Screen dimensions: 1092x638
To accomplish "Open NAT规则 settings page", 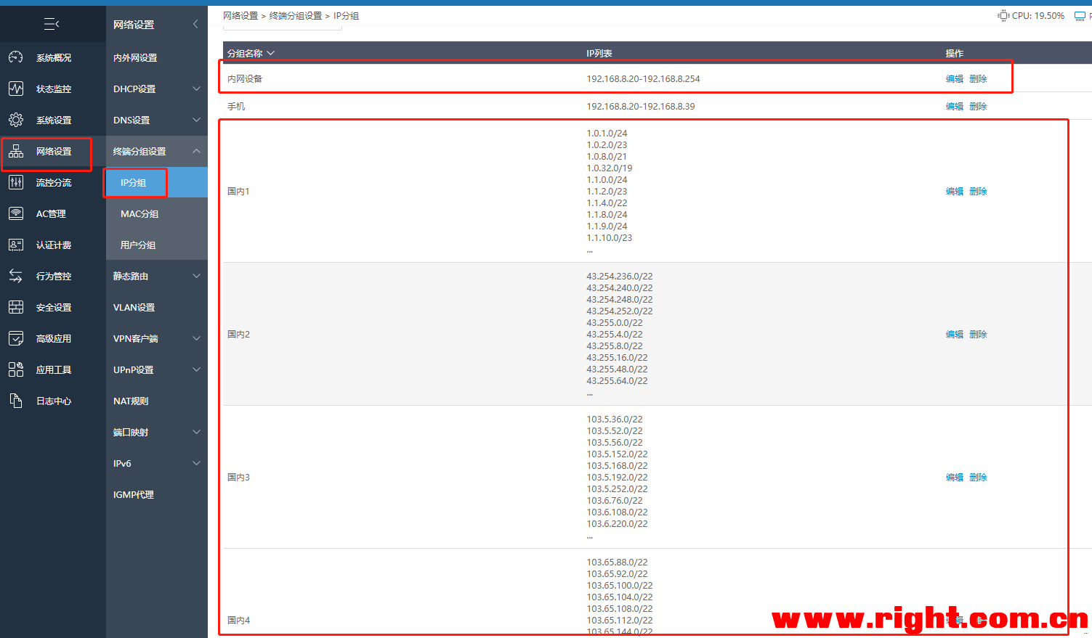I will pos(131,401).
